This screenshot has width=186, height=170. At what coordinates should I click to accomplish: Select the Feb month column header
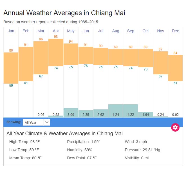(26, 31)
